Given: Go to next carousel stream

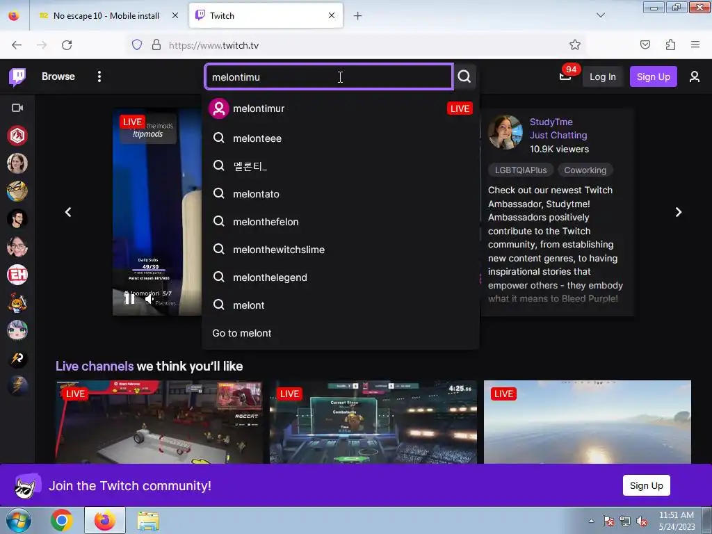Looking at the screenshot, I should [x=679, y=212].
